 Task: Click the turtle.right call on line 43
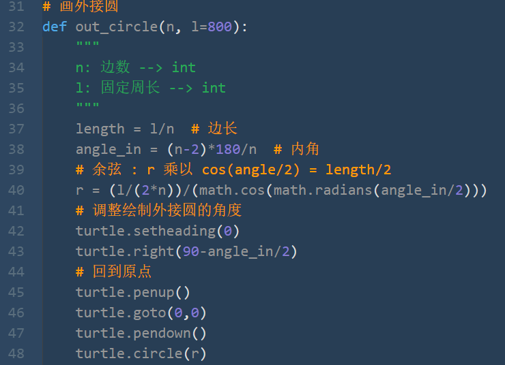coord(125,251)
